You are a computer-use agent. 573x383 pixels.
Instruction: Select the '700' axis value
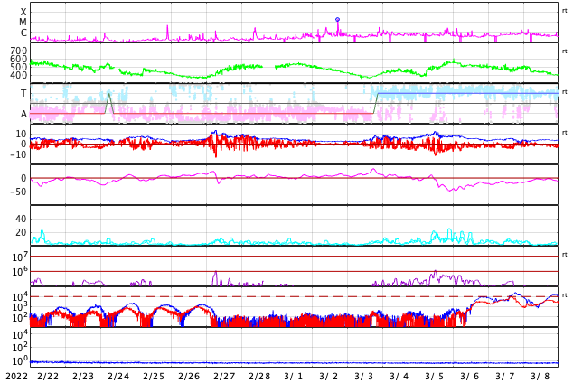coord(19,51)
